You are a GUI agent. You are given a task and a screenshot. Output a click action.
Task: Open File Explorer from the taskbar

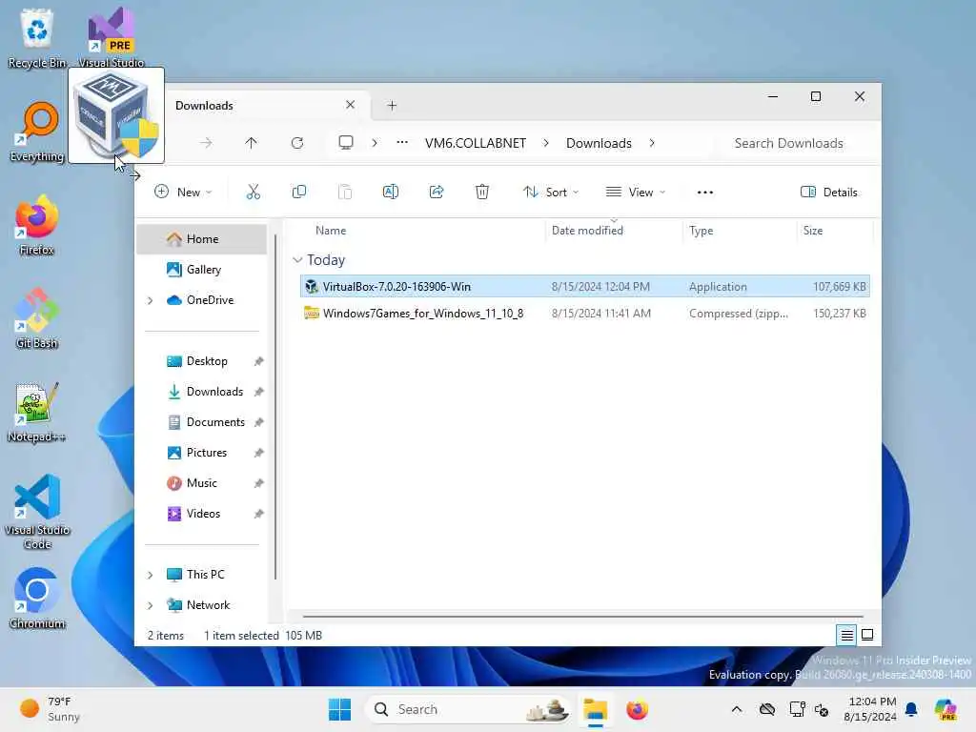pos(595,709)
